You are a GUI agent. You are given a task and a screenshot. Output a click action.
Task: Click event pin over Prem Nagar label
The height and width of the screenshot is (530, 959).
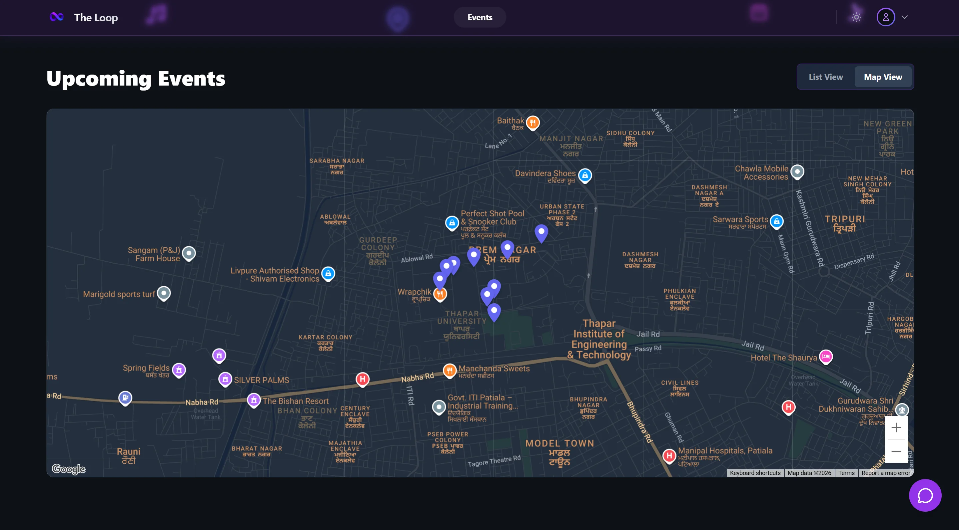click(507, 250)
